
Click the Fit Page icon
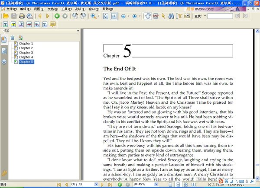tap(106, 16)
